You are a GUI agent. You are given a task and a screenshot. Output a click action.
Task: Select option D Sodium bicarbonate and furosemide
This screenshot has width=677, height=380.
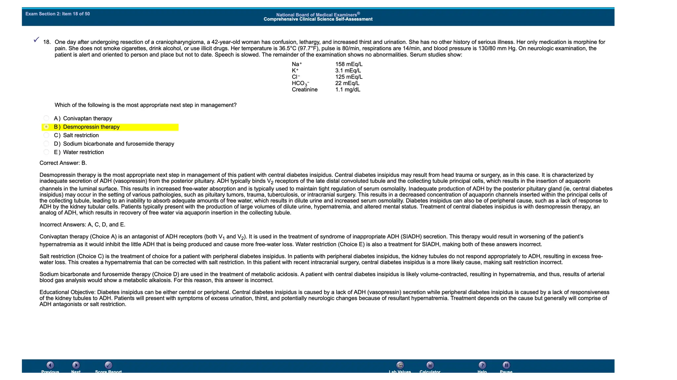[x=46, y=144]
